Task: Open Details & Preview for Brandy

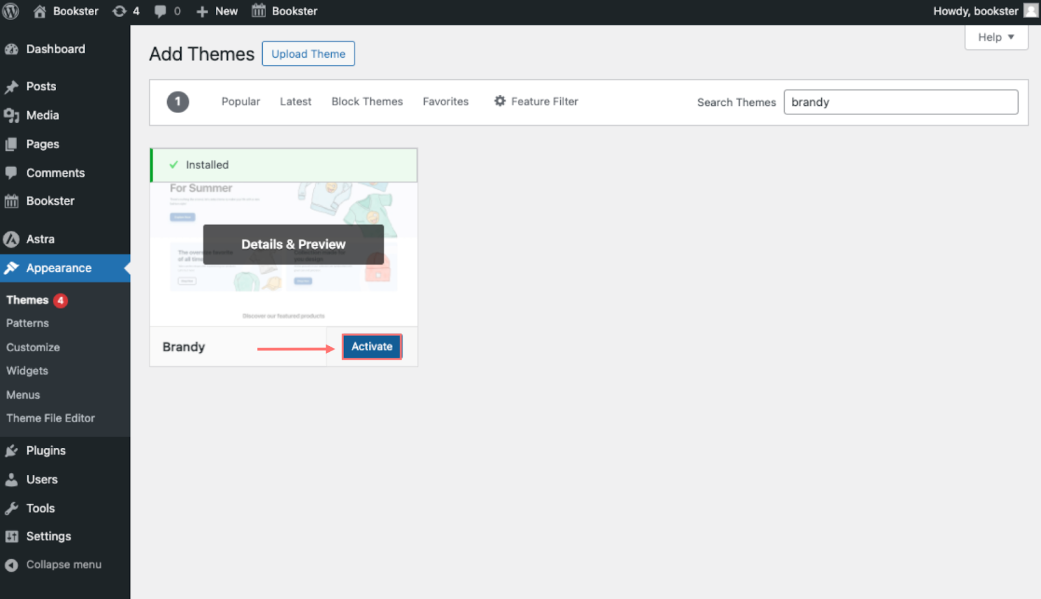Action: (x=293, y=245)
